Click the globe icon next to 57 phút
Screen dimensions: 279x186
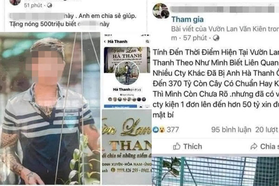click(216, 38)
